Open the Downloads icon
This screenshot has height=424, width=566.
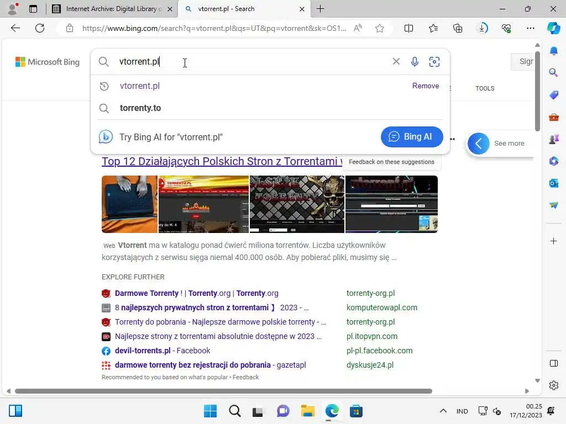[482, 28]
